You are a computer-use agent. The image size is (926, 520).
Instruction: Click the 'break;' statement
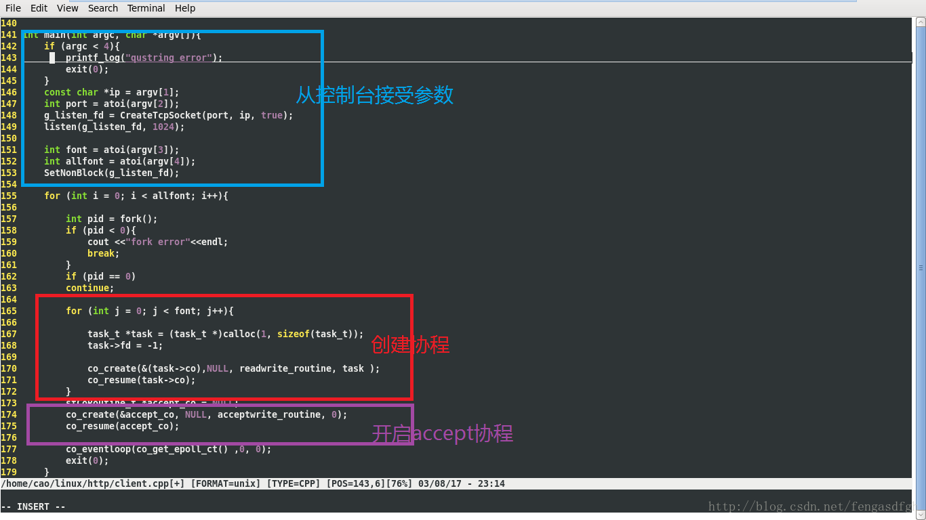coord(104,253)
